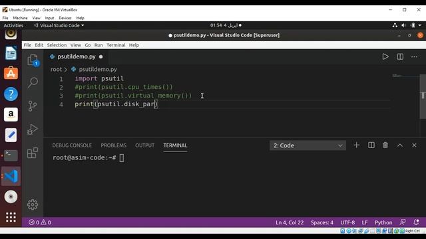The image size is (426, 239).
Task: Open the Help icon in the dock
Action: pyautogui.click(x=11, y=94)
